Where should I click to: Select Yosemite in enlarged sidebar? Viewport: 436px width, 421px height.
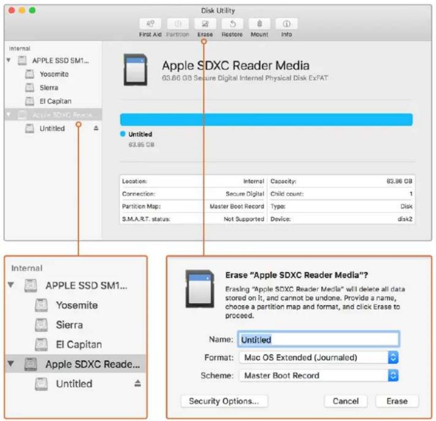coord(77,305)
